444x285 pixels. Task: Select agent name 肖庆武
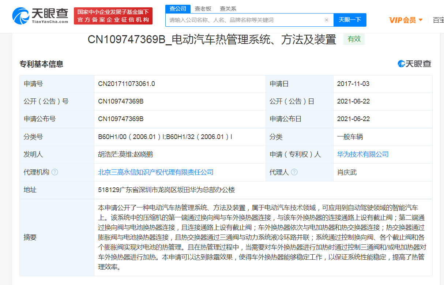[347, 172]
